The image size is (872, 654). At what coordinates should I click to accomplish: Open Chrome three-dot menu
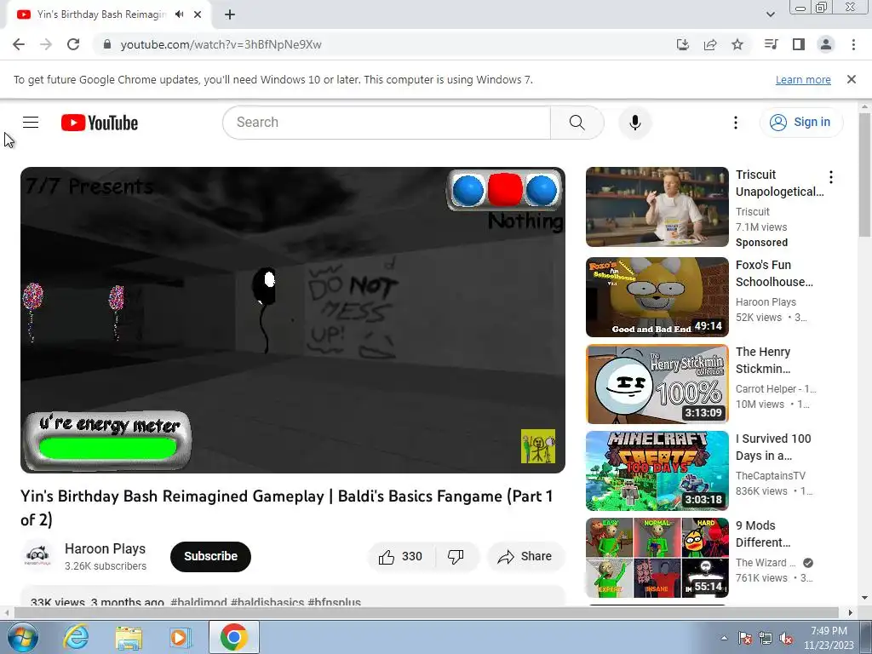[853, 44]
